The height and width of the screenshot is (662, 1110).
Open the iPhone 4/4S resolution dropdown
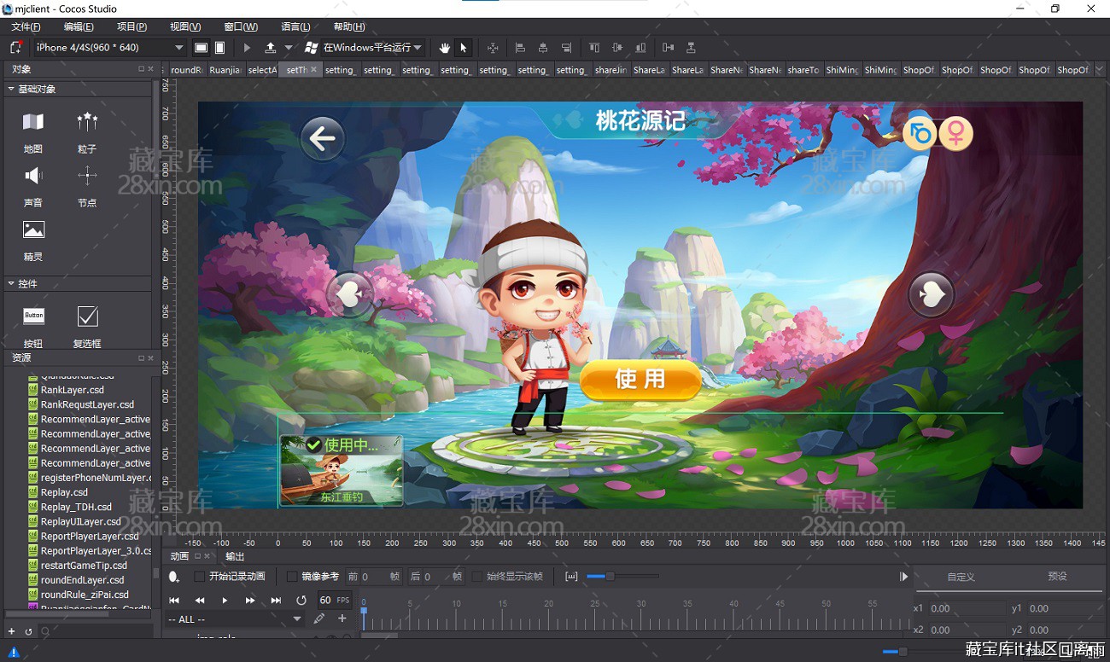(109, 48)
